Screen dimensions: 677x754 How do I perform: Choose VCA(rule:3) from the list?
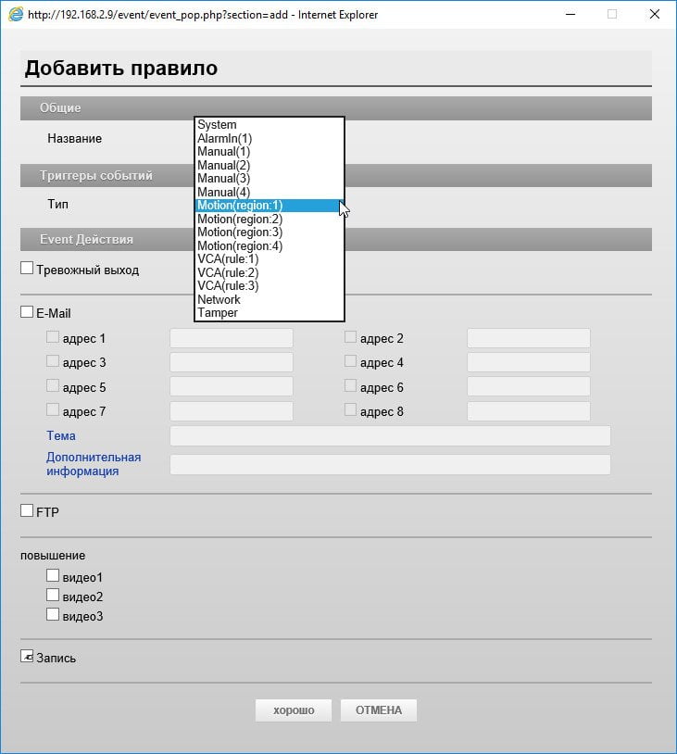[x=270, y=286]
